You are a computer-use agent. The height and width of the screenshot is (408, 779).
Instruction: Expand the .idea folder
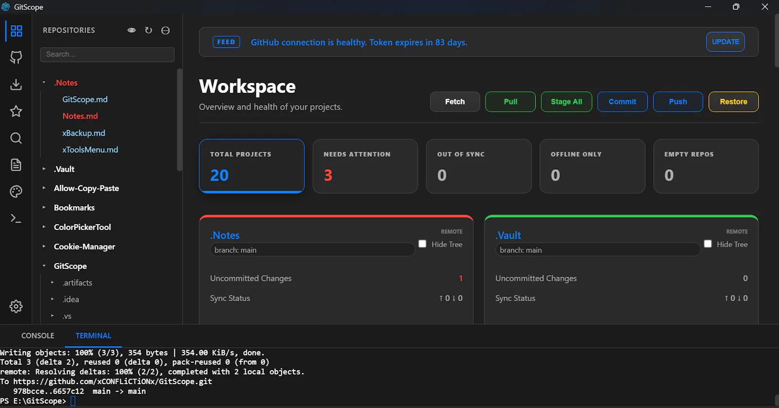click(53, 300)
